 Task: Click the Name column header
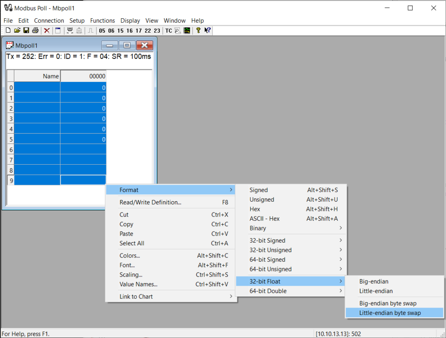37,76
